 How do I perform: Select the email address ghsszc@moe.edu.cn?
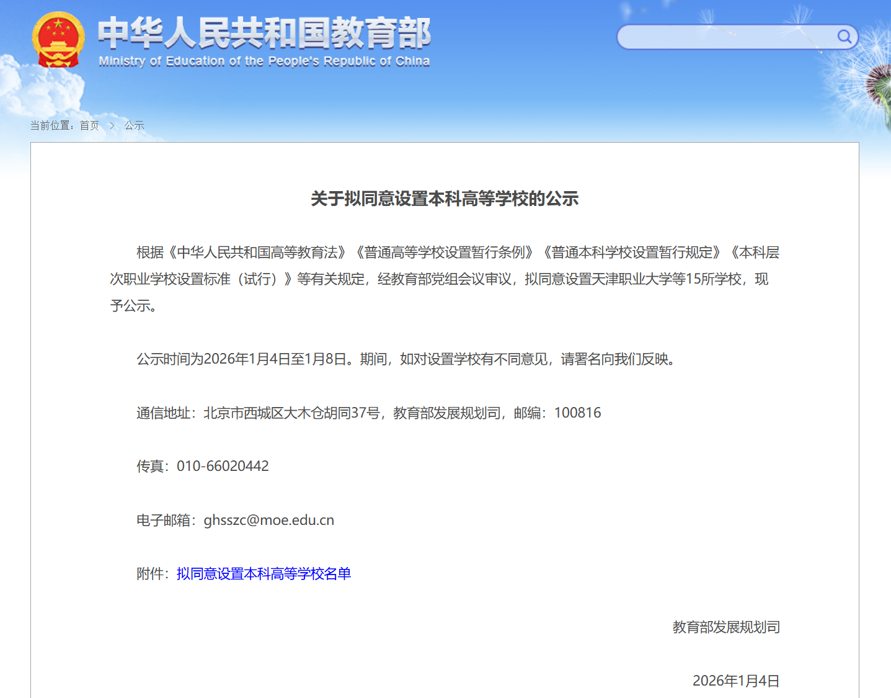(269, 520)
